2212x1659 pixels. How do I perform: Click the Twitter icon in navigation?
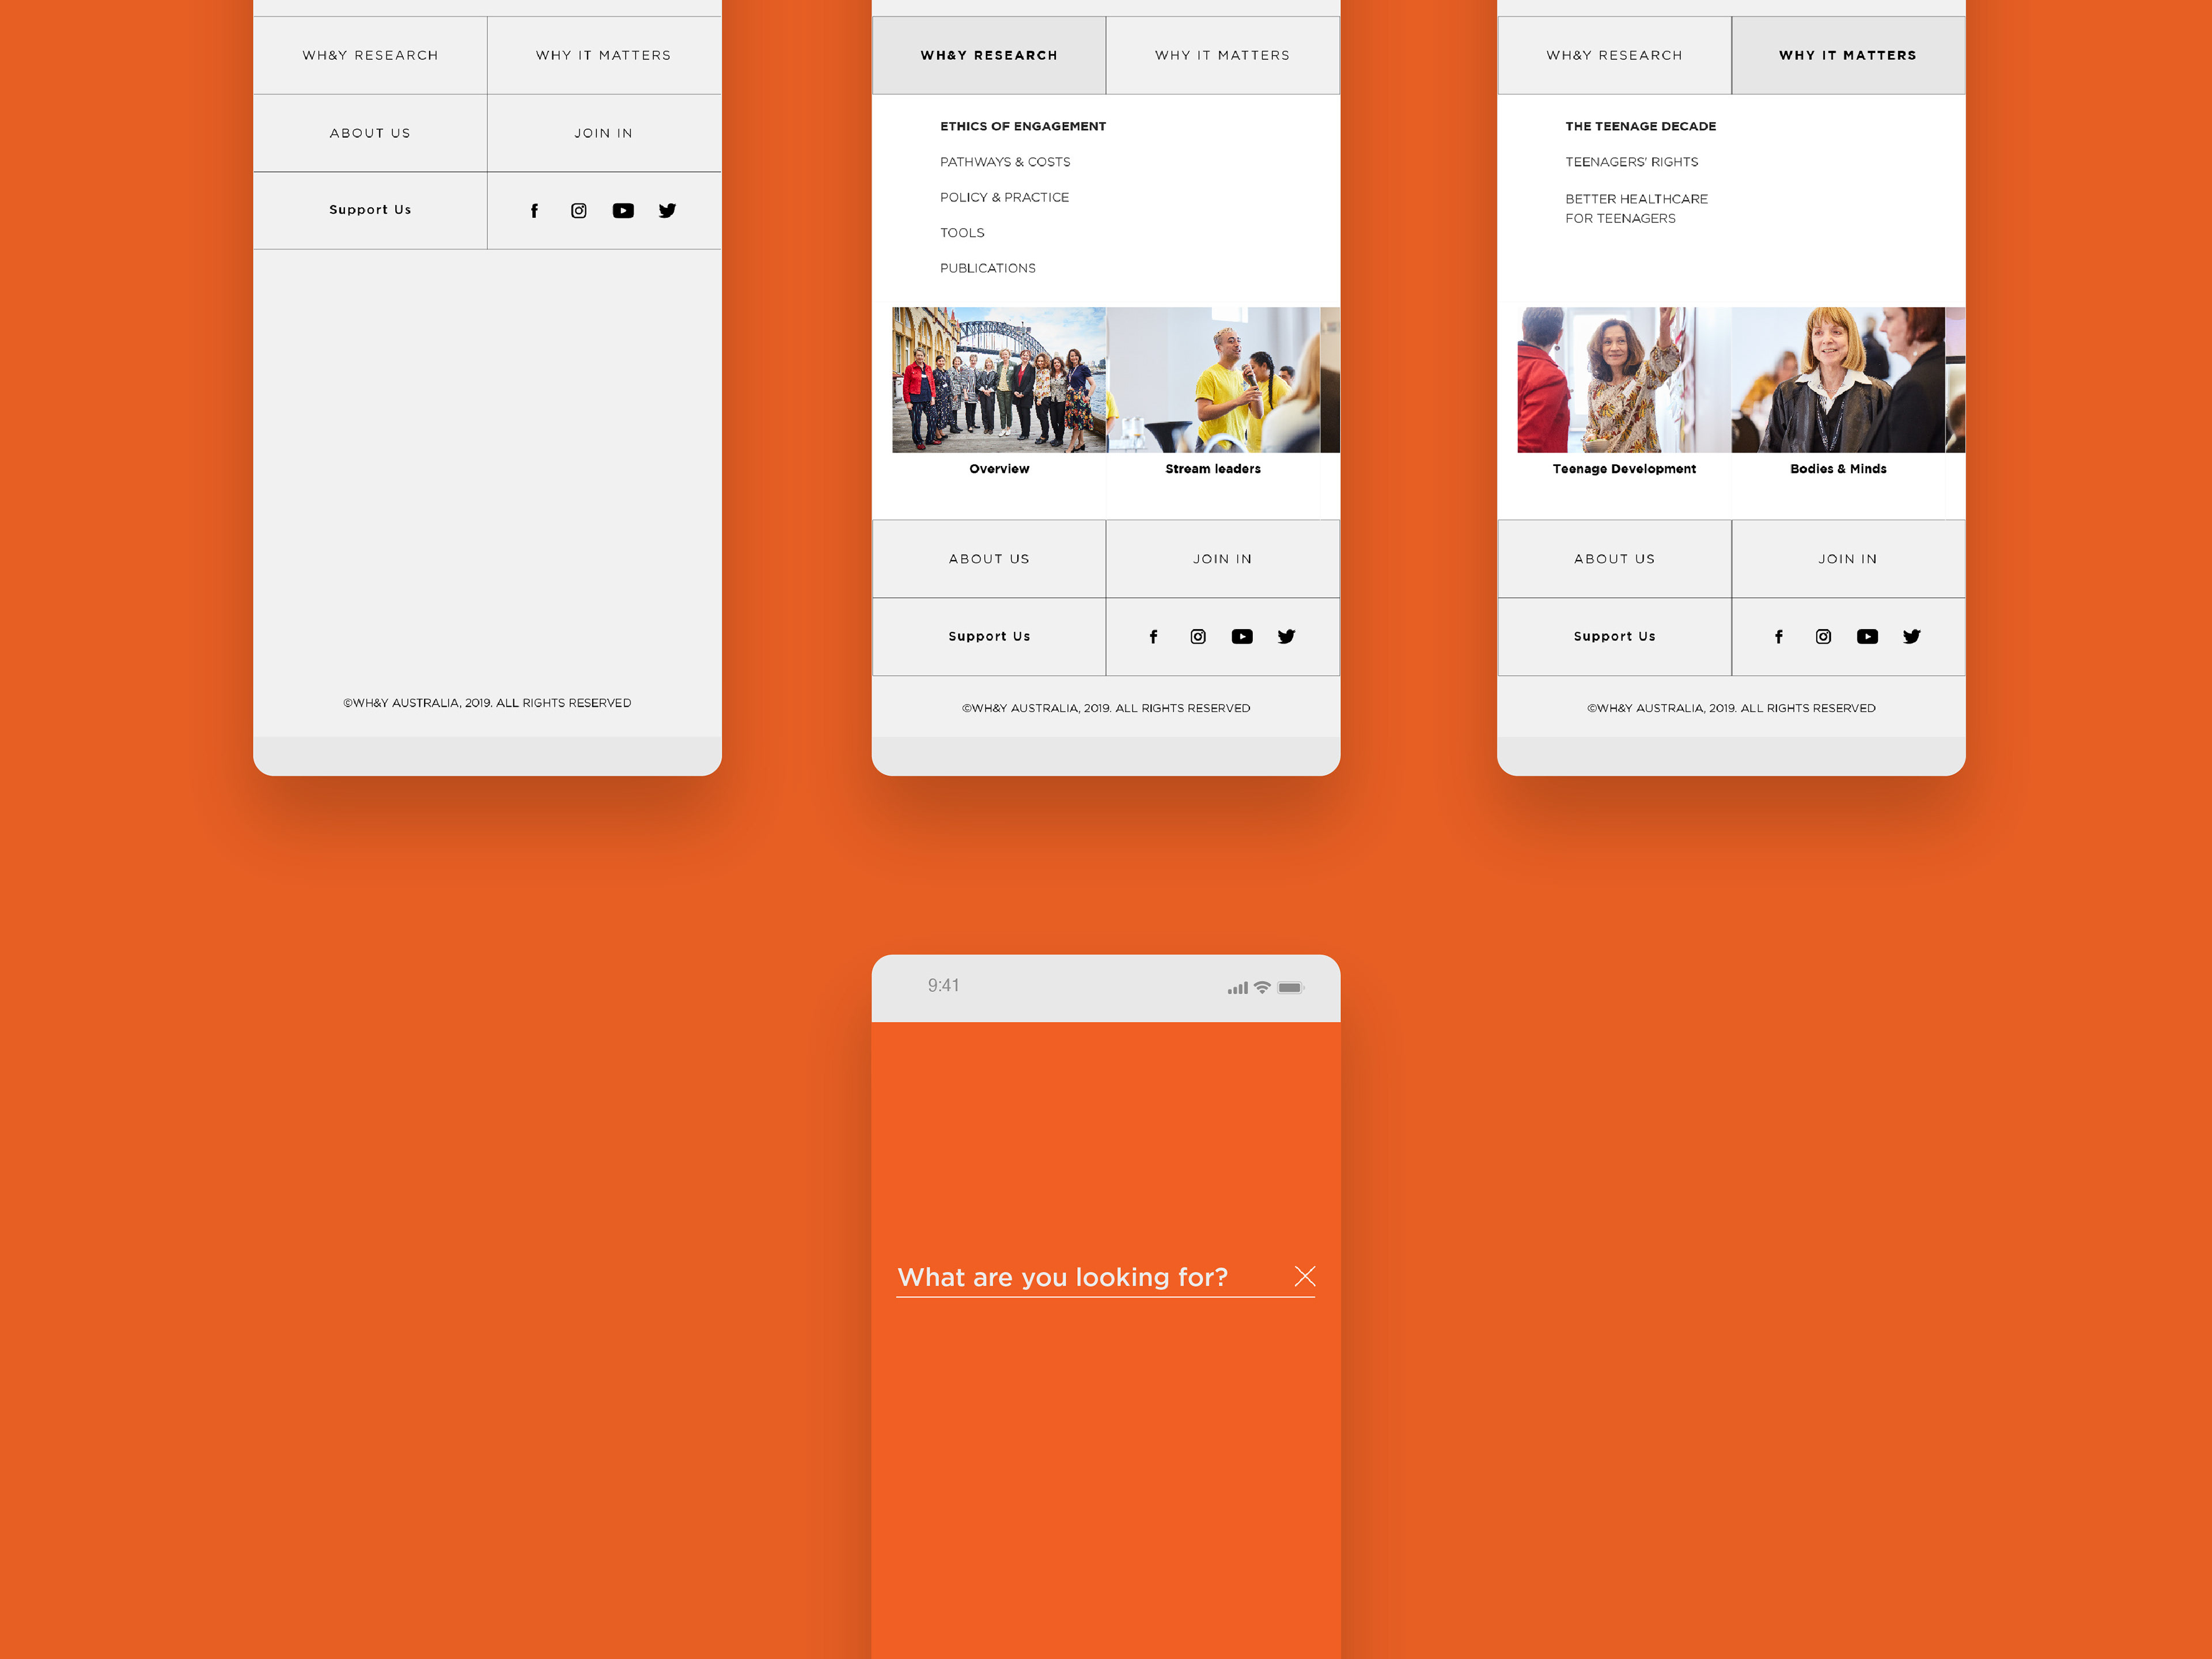[667, 209]
